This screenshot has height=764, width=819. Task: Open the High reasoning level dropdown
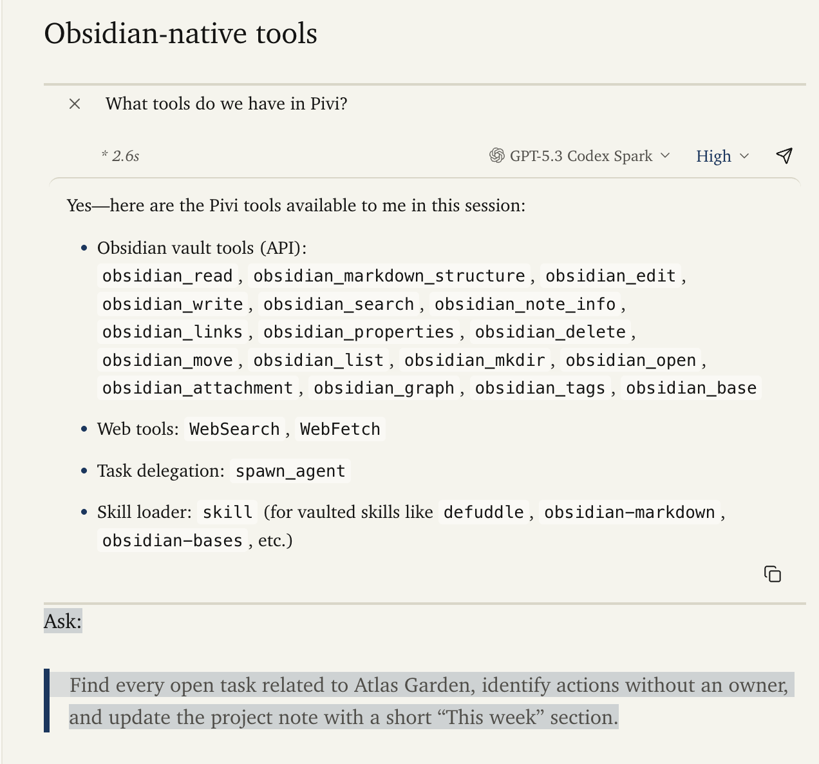(722, 156)
